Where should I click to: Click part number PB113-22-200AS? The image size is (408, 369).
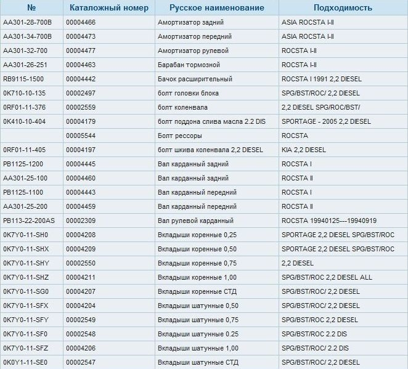tap(28, 221)
